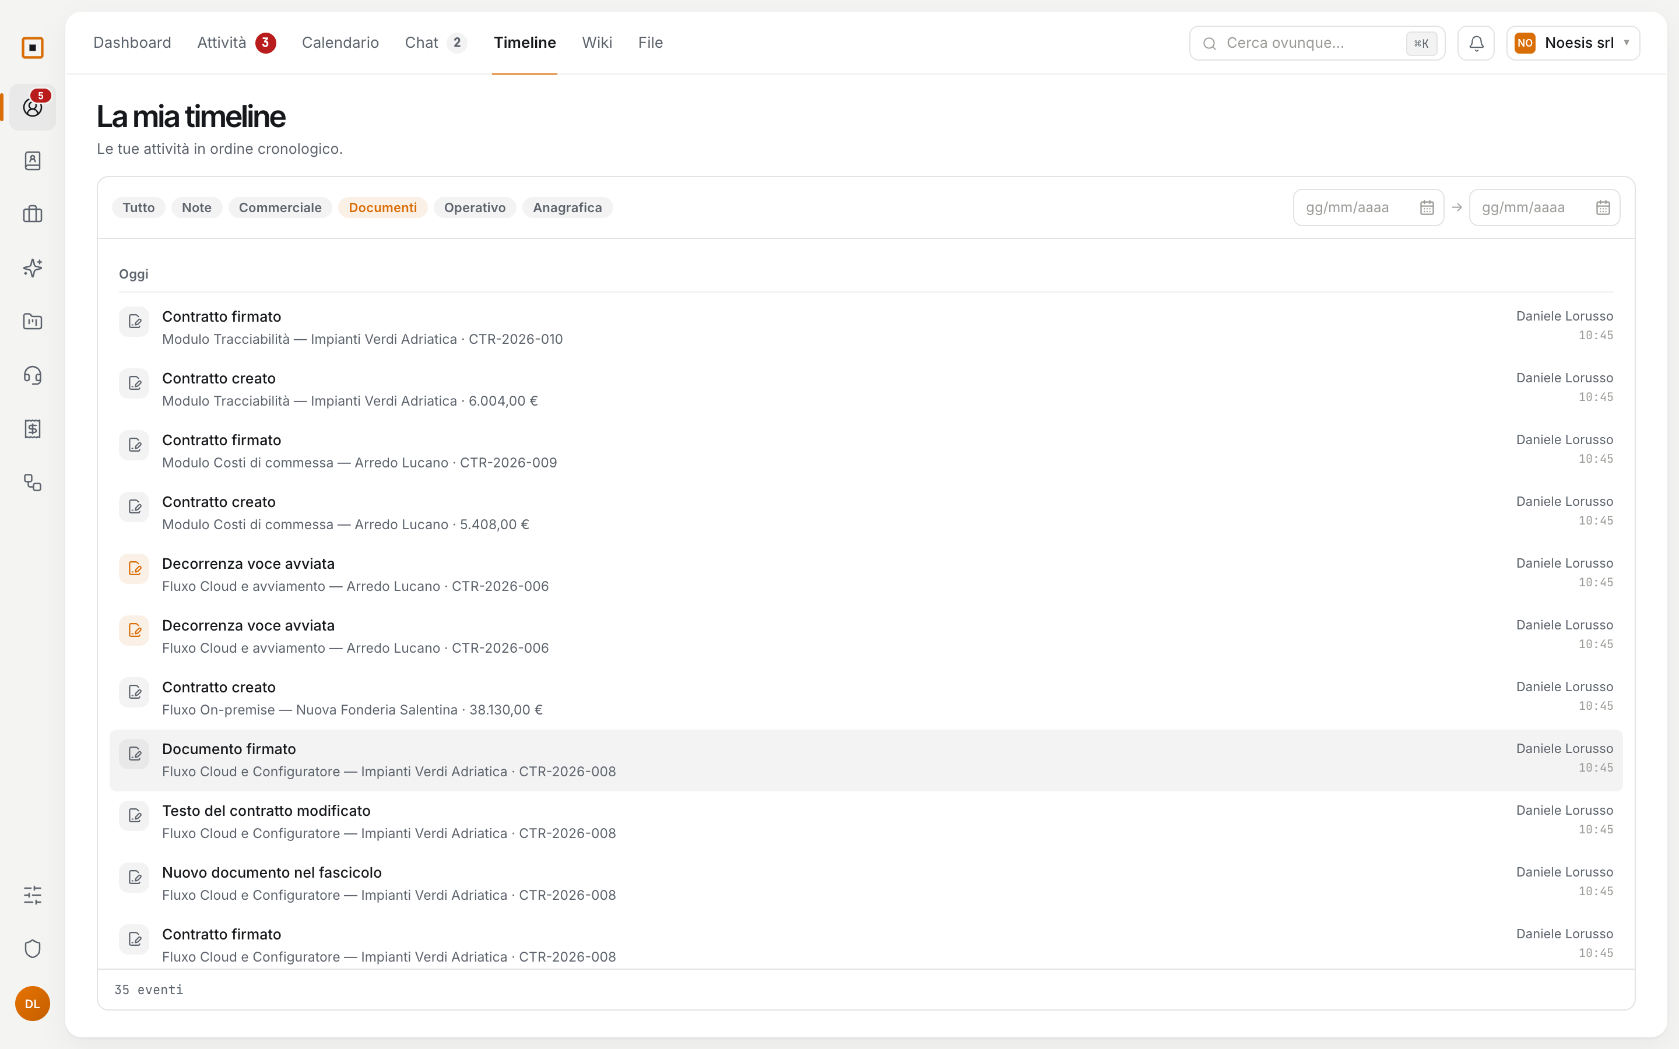Open the workflow nodes sidebar icon
Screen dimensions: 1679x1049
point(33,482)
